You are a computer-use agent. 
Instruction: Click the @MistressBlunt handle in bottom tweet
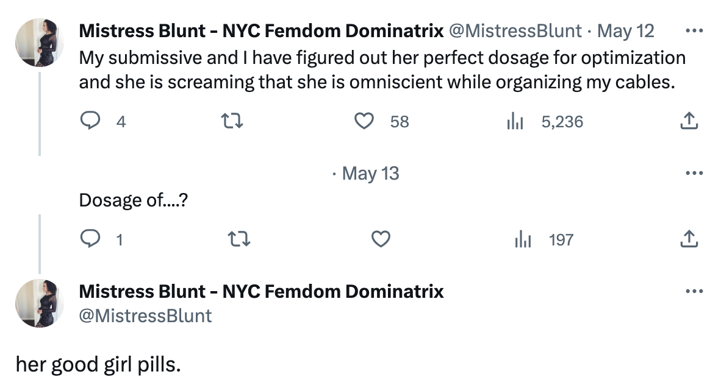[x=145, y=315]
